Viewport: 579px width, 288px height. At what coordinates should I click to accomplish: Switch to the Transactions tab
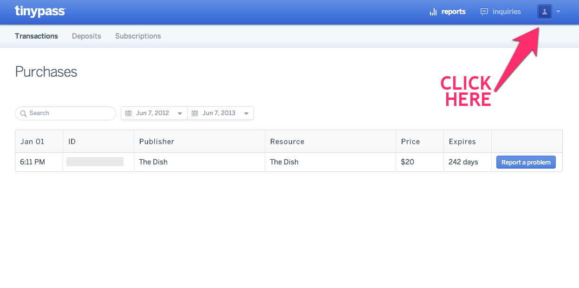coord(36,36)
